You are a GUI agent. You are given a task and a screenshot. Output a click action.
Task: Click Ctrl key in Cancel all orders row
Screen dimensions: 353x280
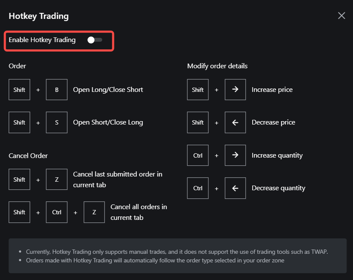pos(57,212)
